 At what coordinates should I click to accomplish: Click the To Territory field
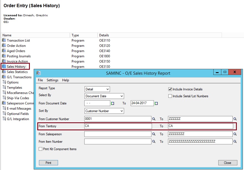tap(201, 126)
